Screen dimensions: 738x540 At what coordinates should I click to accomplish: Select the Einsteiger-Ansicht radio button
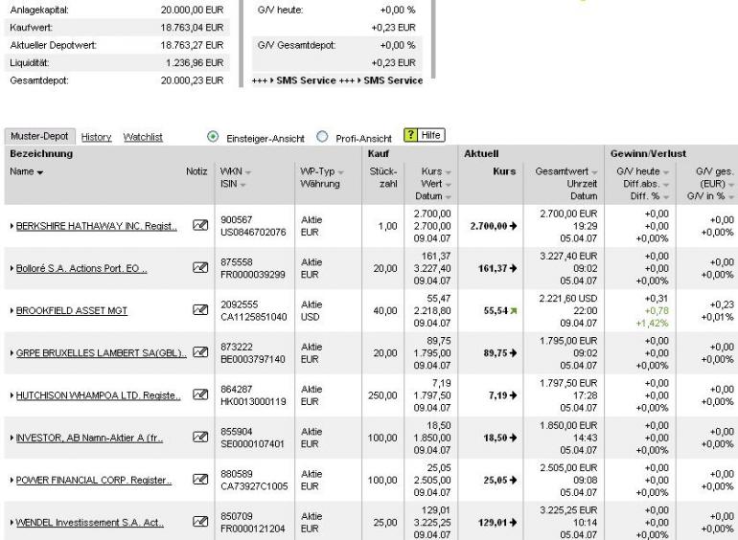[x=213, y=137]
